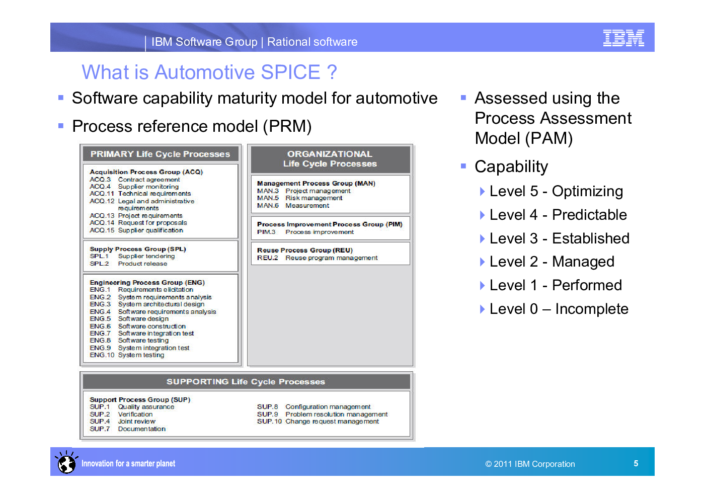Click 'MAN.5 Risk management' row
706x499 pixels.
(299, 198)
